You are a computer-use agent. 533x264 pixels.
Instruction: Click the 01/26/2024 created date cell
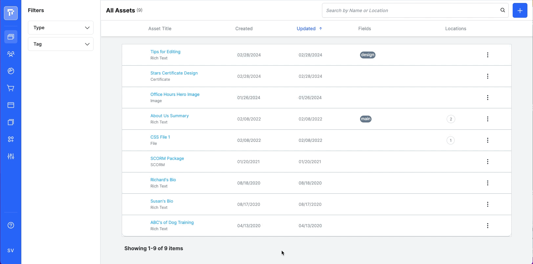point(249,98)
